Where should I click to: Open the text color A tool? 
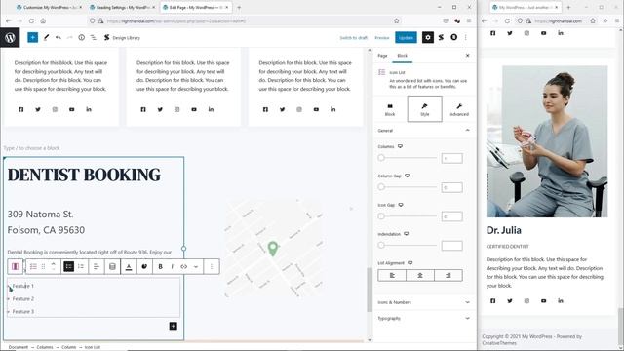129,266
